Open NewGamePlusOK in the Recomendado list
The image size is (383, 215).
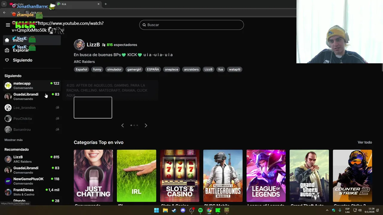(32, 181)
